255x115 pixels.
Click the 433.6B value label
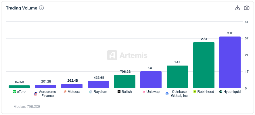99,78
